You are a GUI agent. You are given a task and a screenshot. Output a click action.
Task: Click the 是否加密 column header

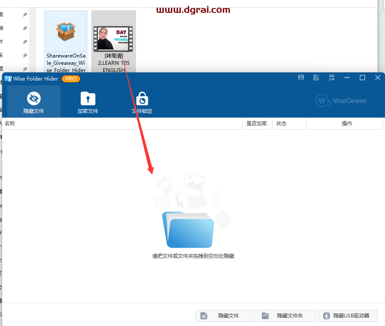[x=257, y=124]
